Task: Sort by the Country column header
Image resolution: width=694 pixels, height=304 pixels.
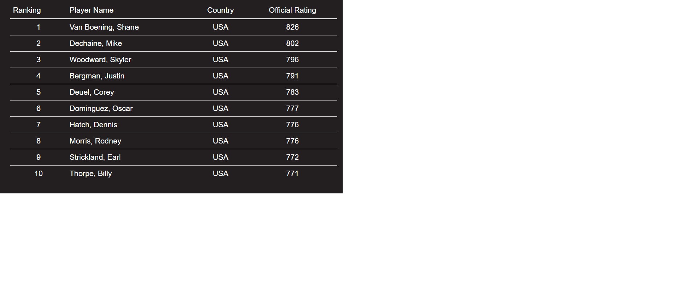Action: (x=220, y=10)
